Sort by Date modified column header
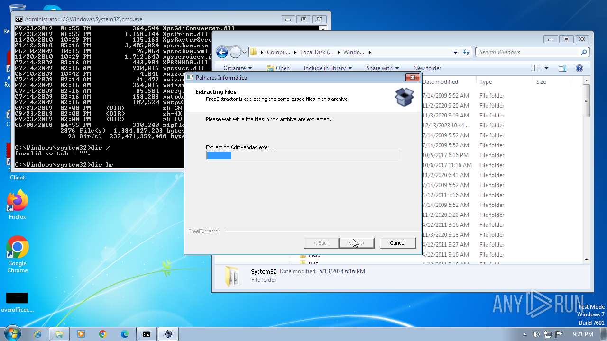The height and width of the screenshot is (341, 607). pyautogui.click(x=440, y=82)
